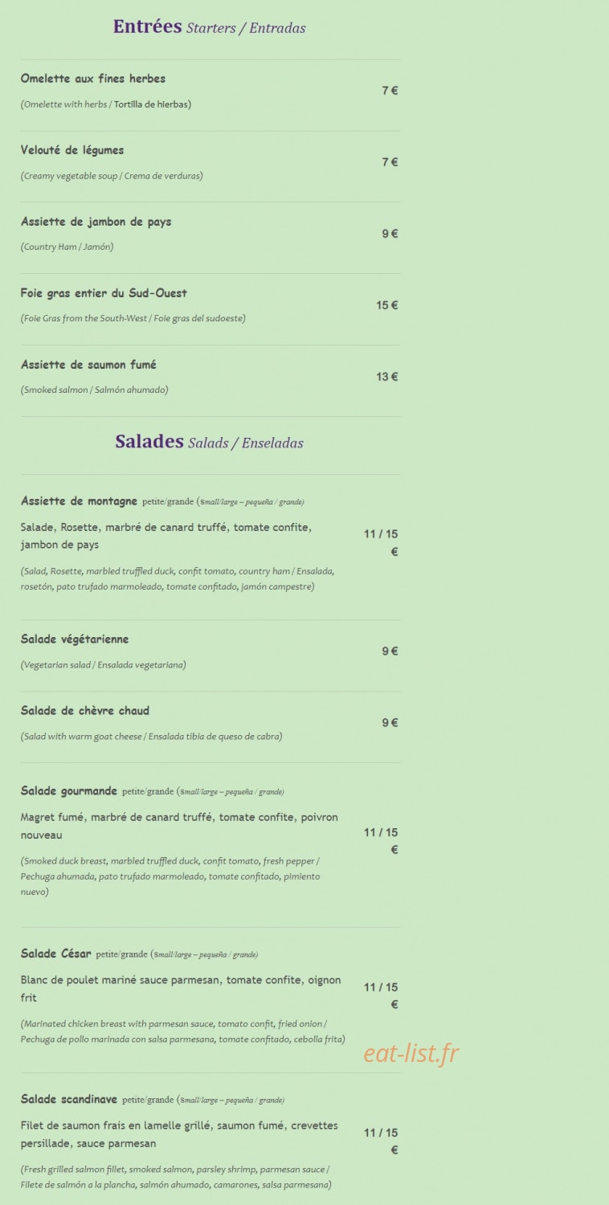This screenshot has width=609, height=1205.
Task: Click the Salade végétarienne item
Action: (75, 639)
